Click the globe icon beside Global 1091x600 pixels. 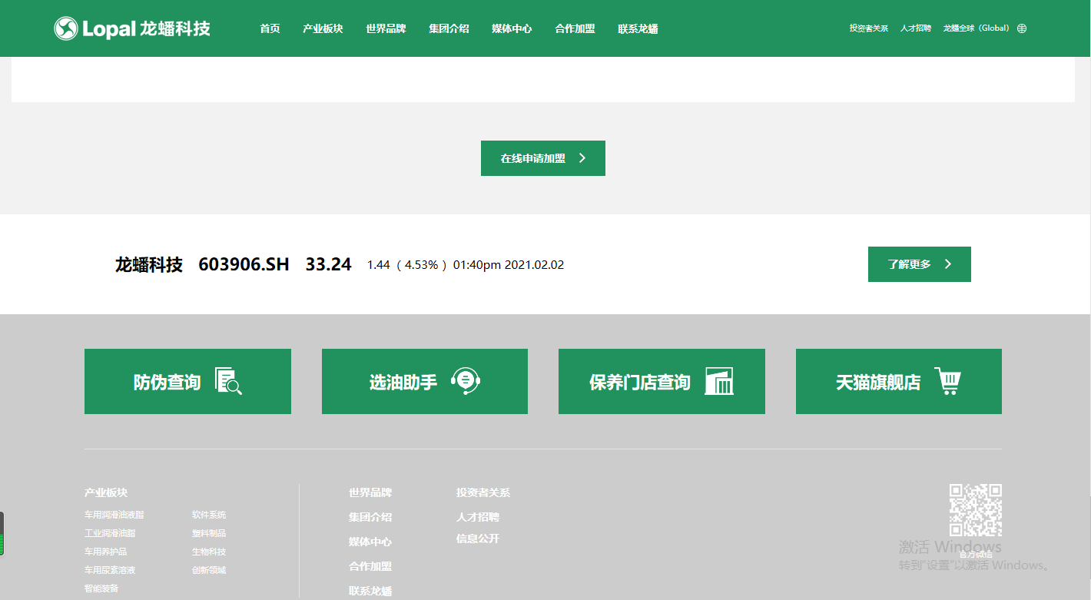pos(1022,28)
